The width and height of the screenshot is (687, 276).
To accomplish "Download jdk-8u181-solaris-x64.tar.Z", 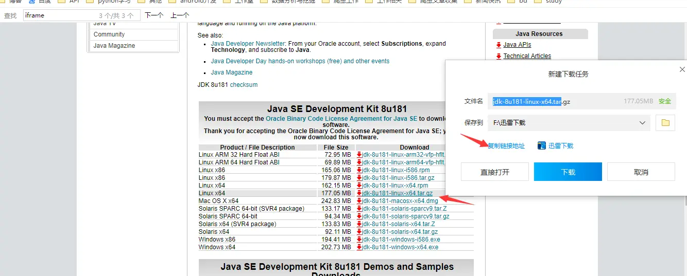I will point(399,224).
